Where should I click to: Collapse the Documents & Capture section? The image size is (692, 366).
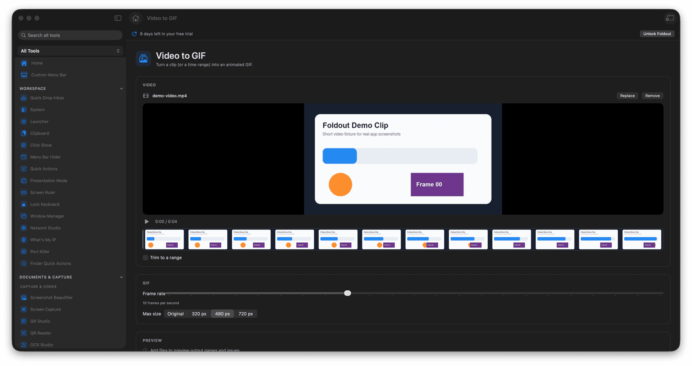point(121,277)
